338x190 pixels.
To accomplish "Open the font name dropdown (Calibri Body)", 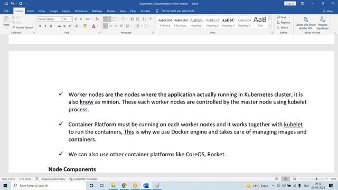I will (61, 19).
